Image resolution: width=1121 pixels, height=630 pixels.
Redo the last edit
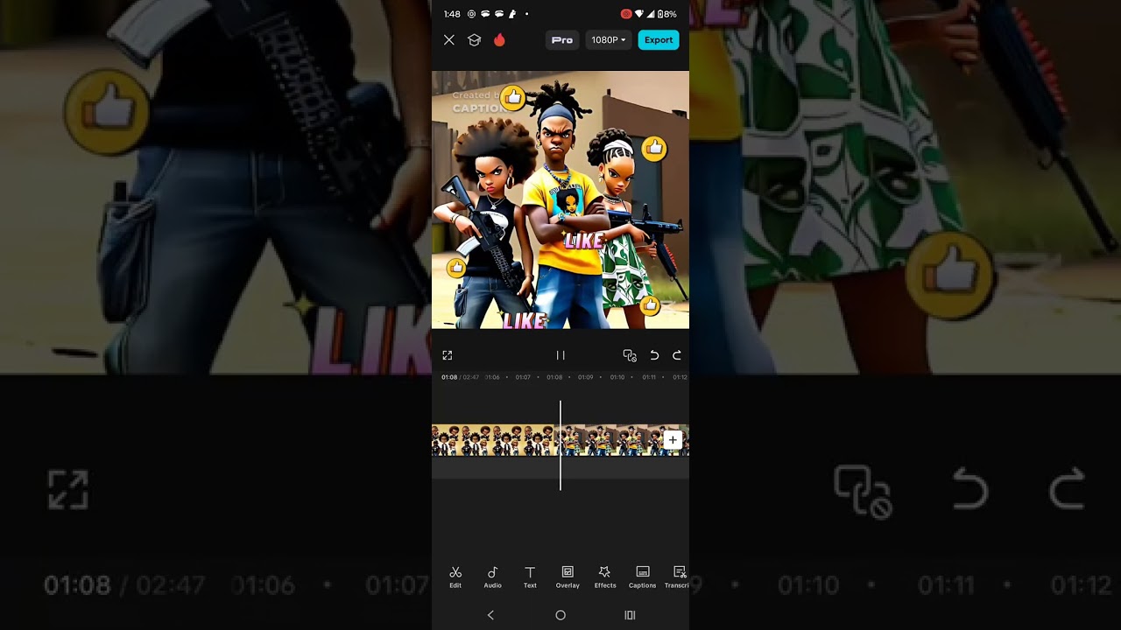[676, 355]
